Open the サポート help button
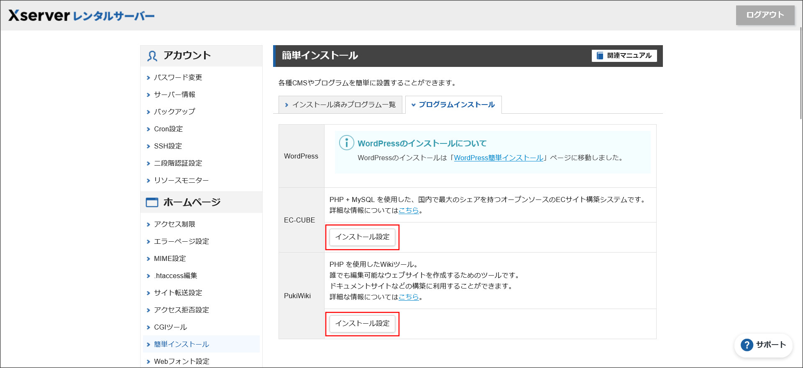Image resolution: width=803 pixels, height=368 pixels. 763,345
